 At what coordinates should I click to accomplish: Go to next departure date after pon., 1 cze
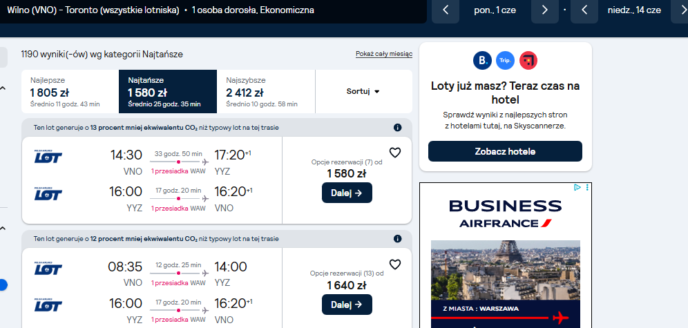544,10
